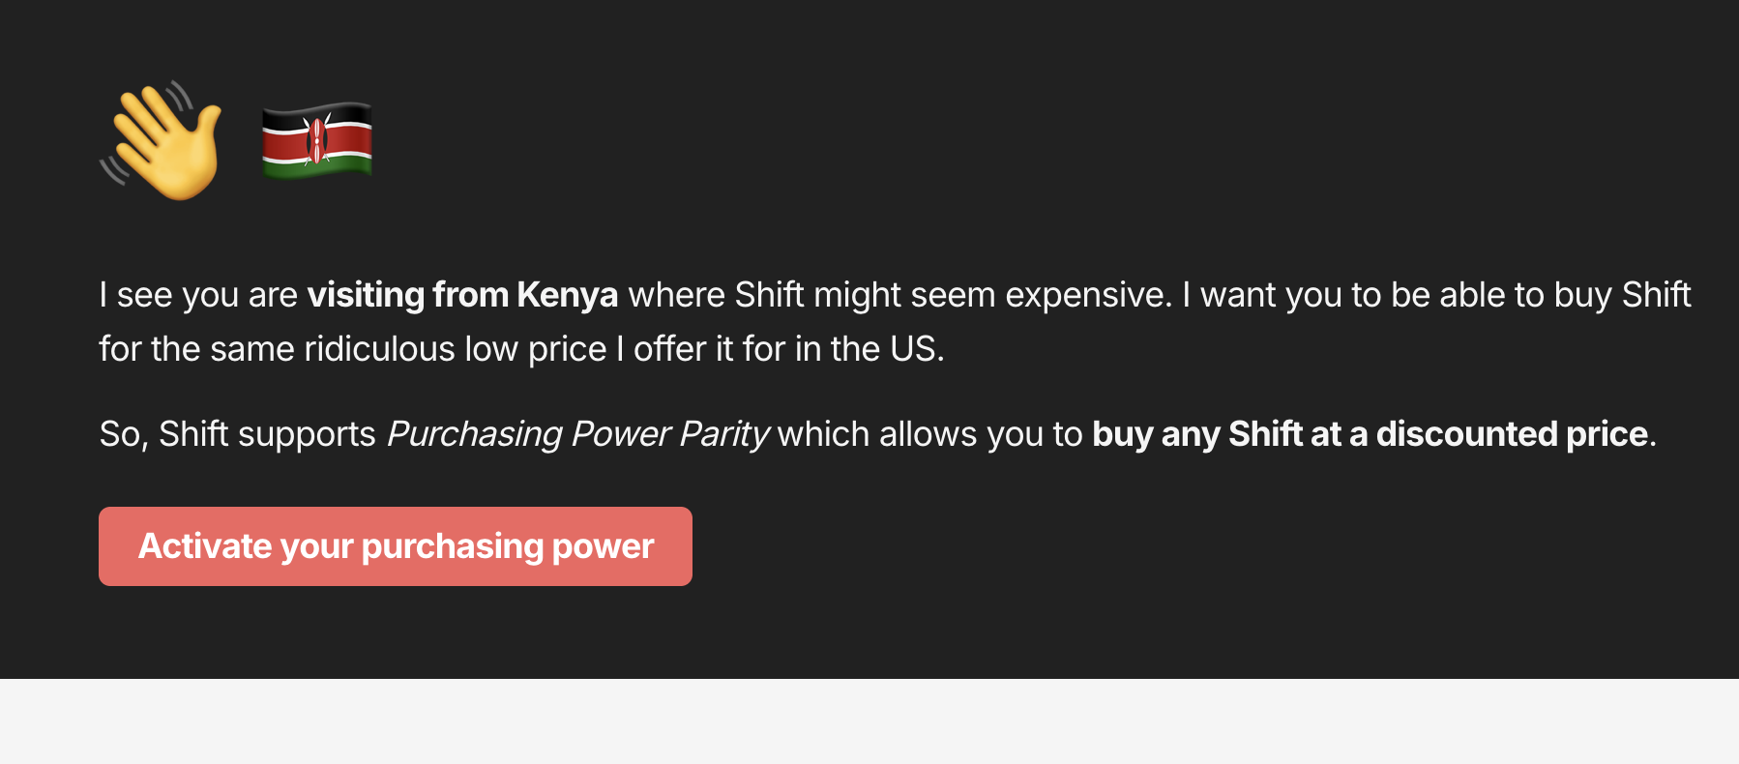The image size is (1739, 764).
Task: Click "I see you are" at the paragraph start
Action: [x=197, y=295]
